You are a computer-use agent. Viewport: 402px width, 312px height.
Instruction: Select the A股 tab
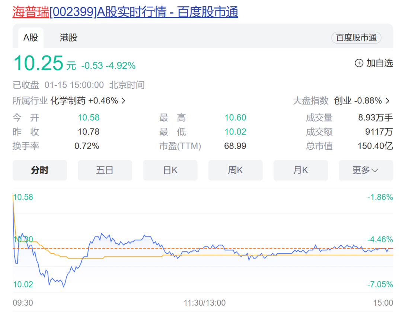31,38
